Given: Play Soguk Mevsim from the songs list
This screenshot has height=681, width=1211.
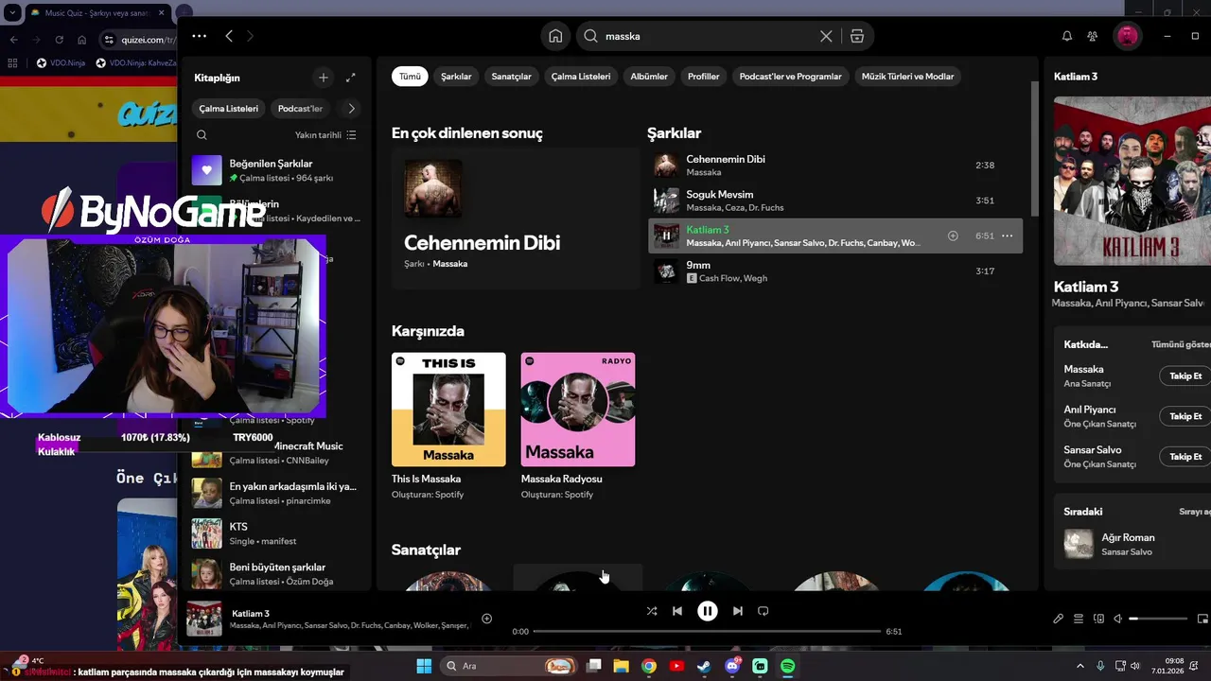Looking at the screenshot, I should (x=835, y=201).
